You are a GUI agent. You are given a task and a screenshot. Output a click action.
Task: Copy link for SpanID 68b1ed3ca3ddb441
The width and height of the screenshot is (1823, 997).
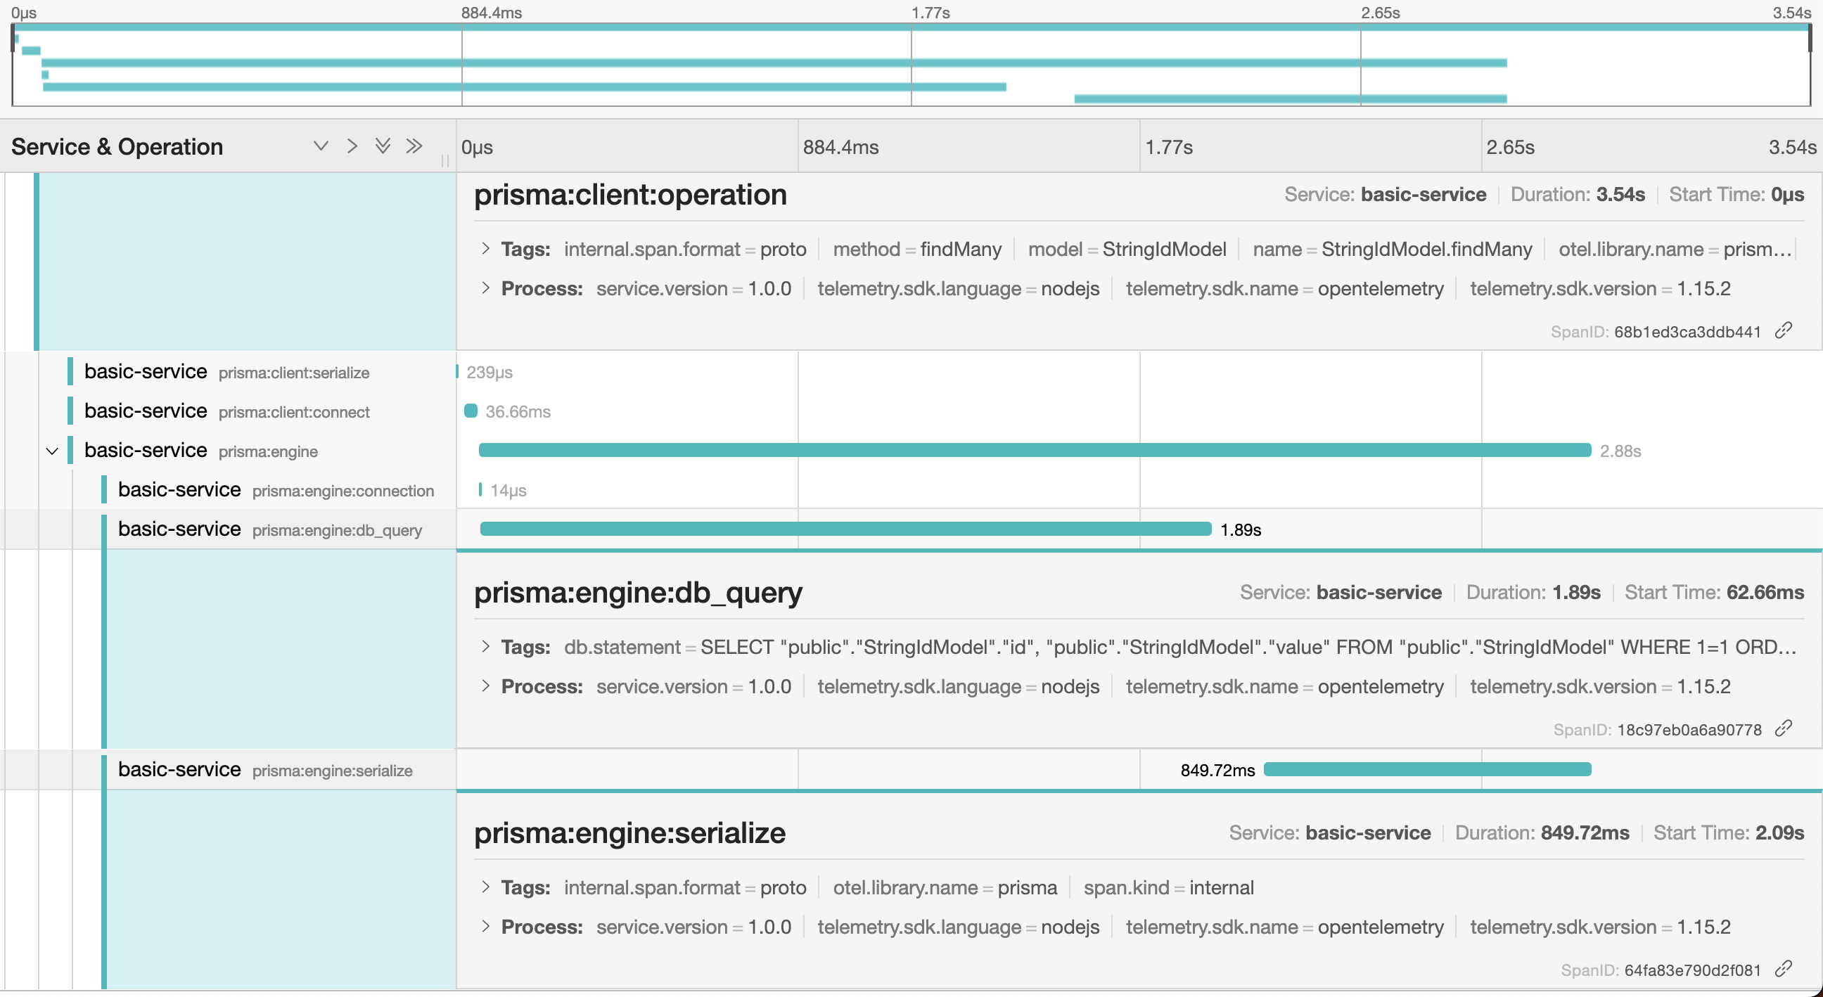click(1784, 330)
